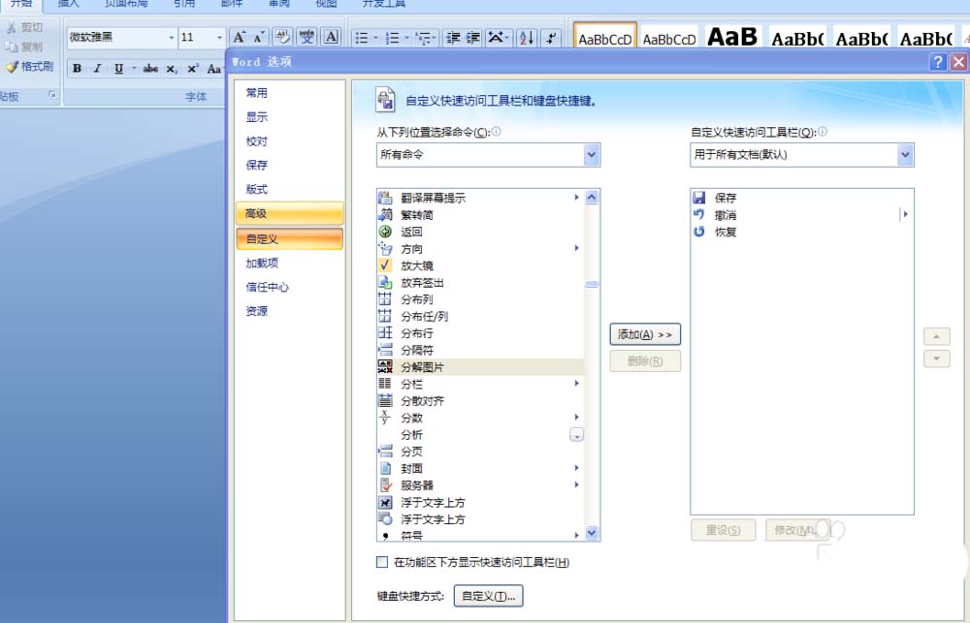Select 恢复 in the quick access list
The image size is (970, 623).
point(802,232)
